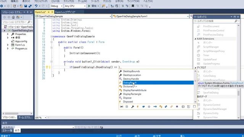Viewport: 244px width, 137px height.
Task: Click the light bulb quick actions icon
Action: tap(47, 67)
